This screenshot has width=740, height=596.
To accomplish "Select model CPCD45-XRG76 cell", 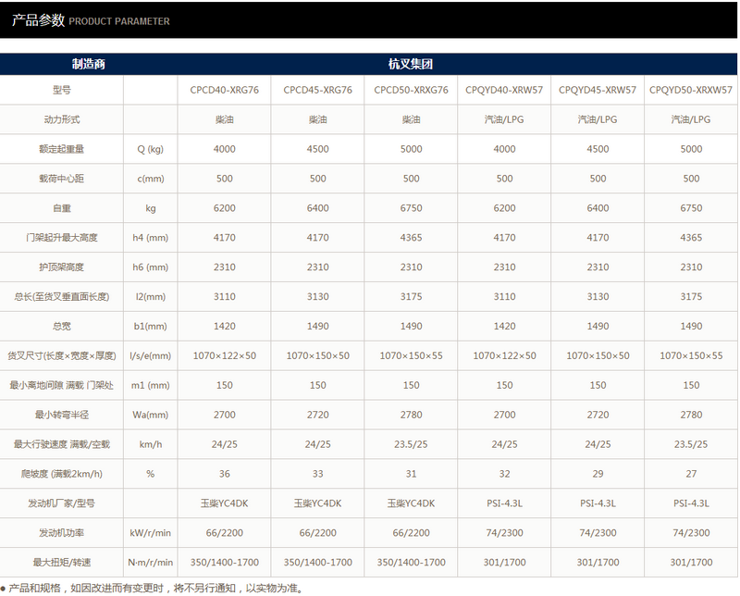I will tap(317, 90).
